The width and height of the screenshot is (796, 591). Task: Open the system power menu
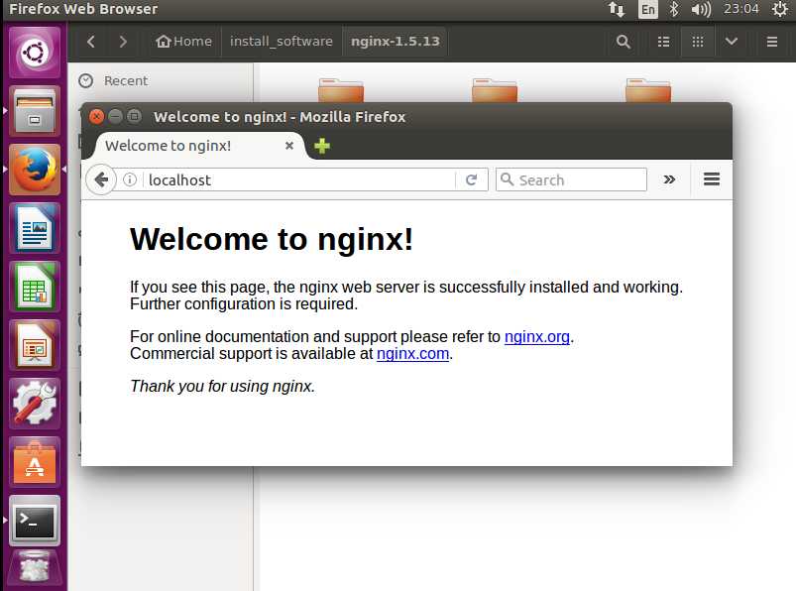coord(780,9)
